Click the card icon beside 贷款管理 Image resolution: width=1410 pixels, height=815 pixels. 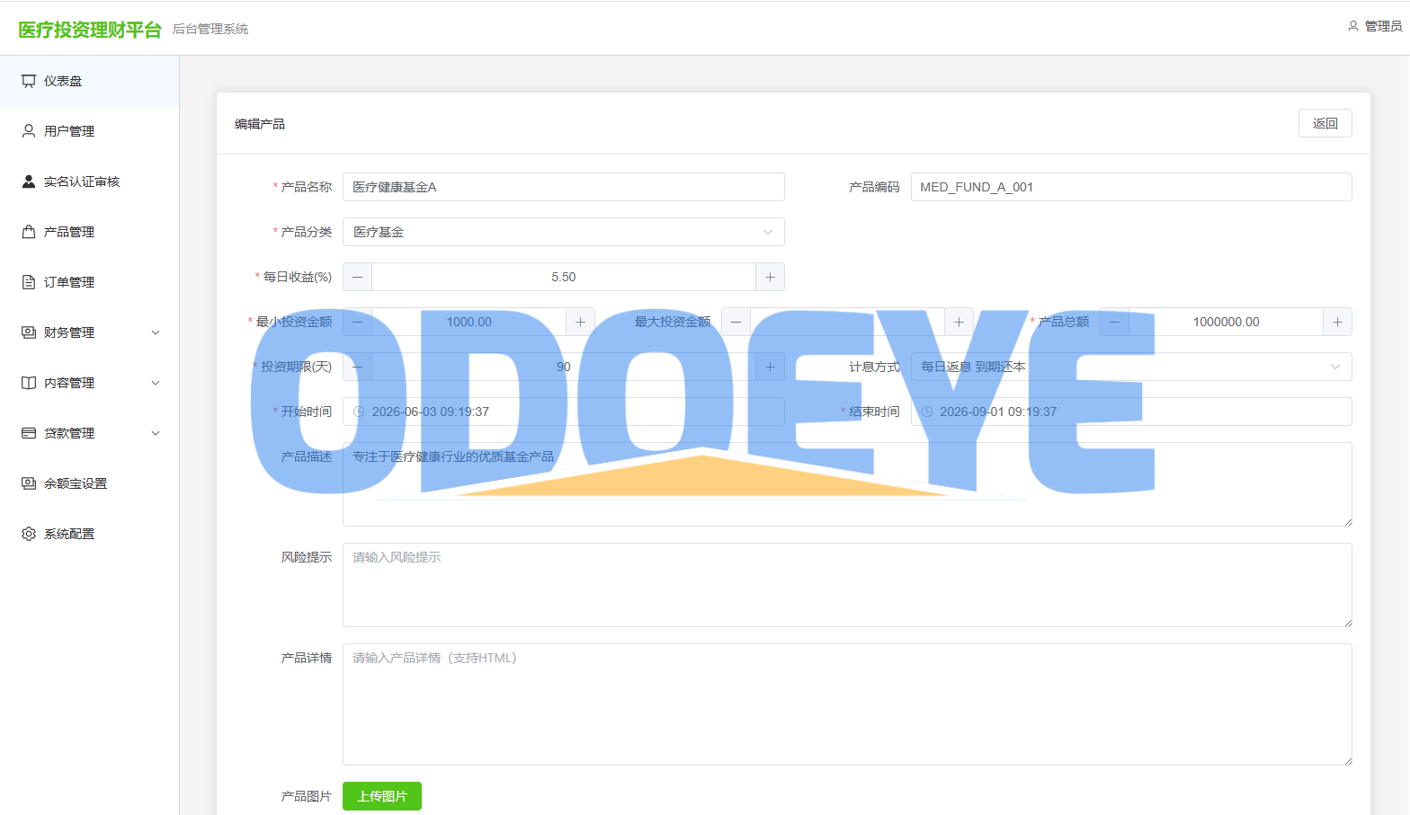click(29, 433)
